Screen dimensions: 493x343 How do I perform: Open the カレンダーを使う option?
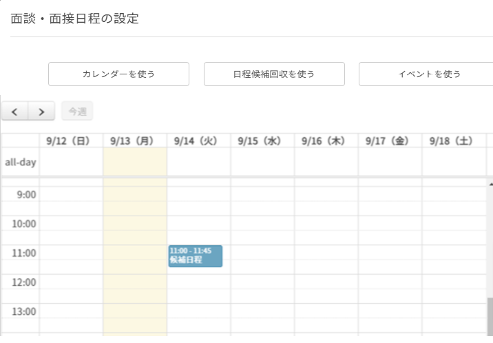118,74
